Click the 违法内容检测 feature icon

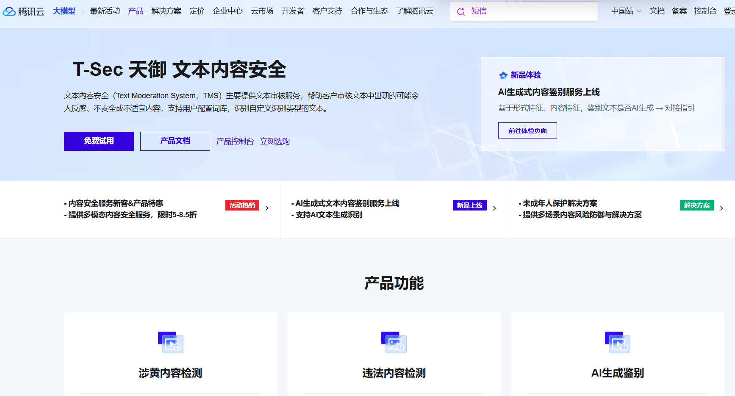point(394,342)
